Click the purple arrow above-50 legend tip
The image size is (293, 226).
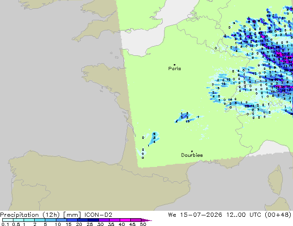pyautogui.click(x=146, y=220)
